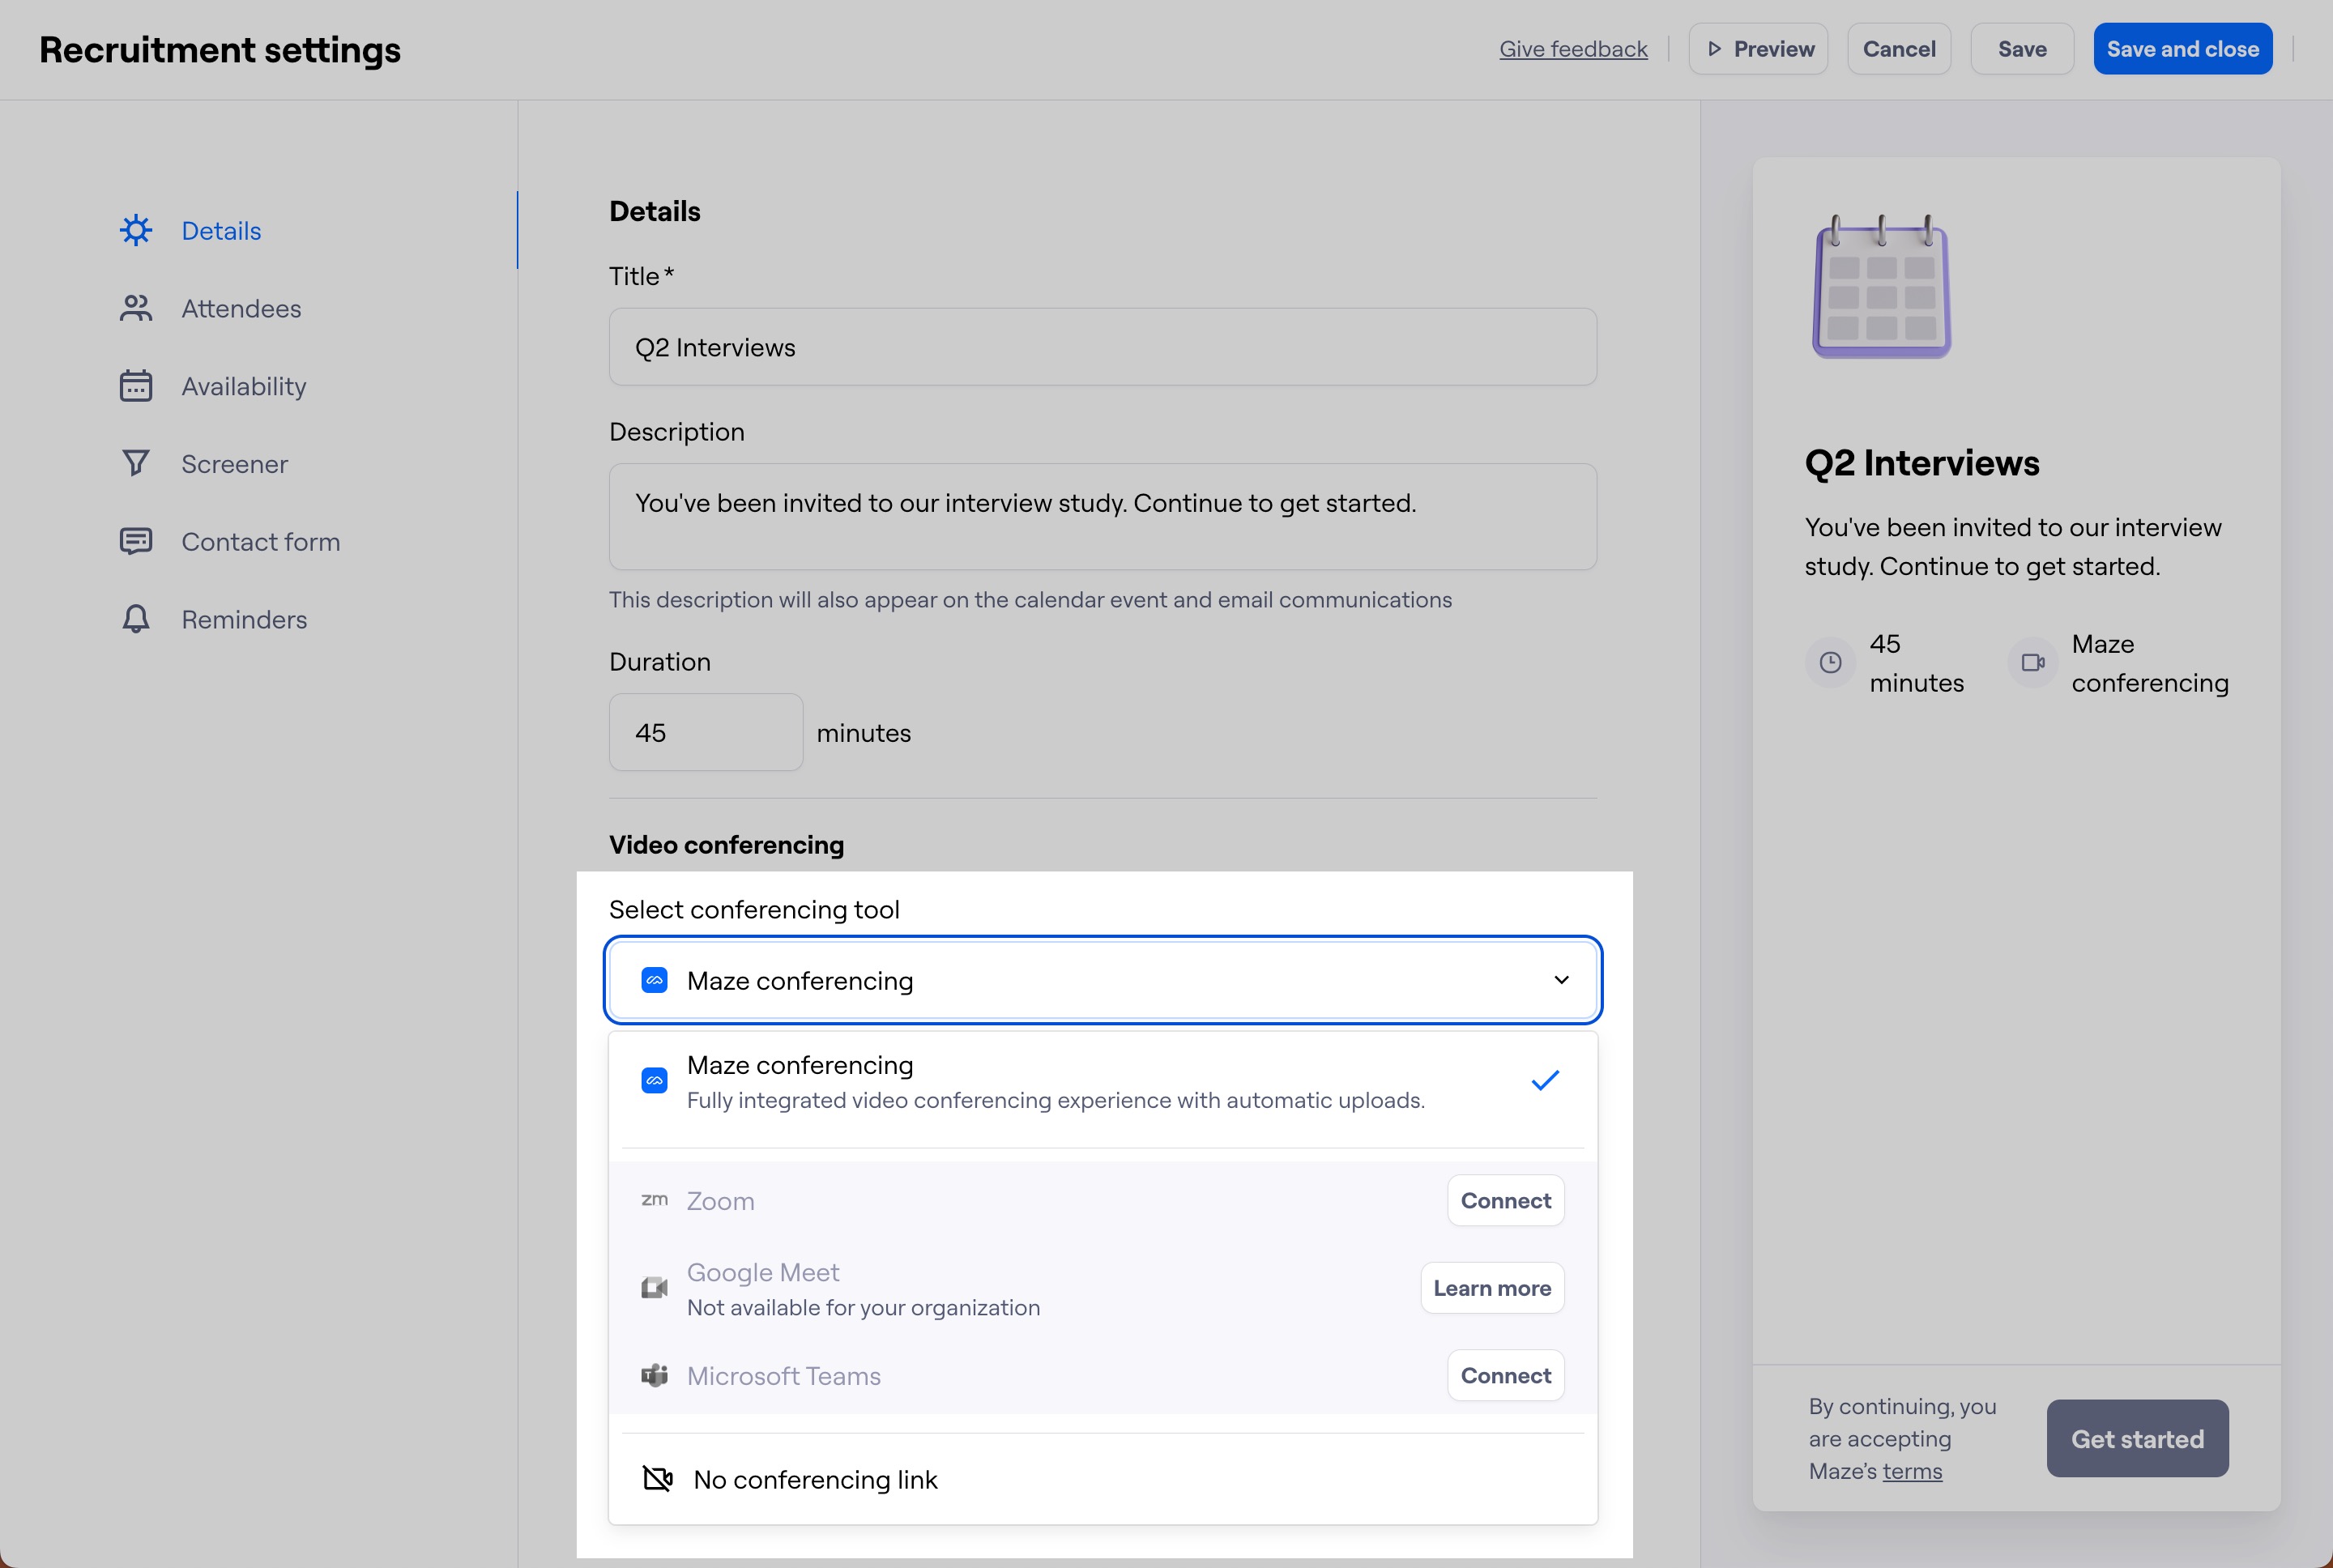Navigate to the Attendees tab
Viewport: 2333px width, 1568px height.
(x=241, y=308)
